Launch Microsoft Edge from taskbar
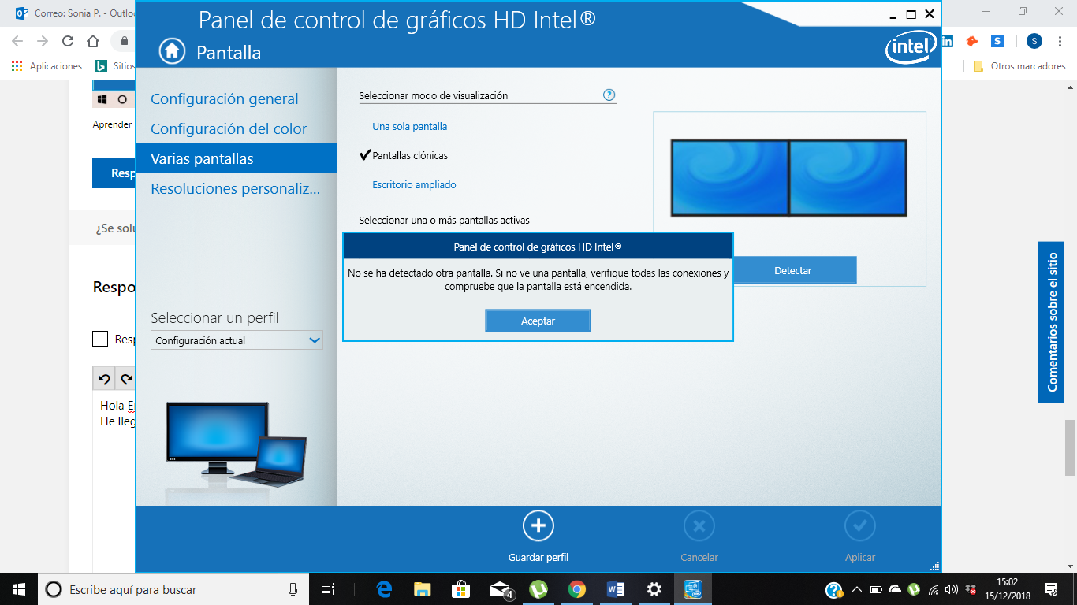This screenshot has height=605, width=1077. click(384, 589)
